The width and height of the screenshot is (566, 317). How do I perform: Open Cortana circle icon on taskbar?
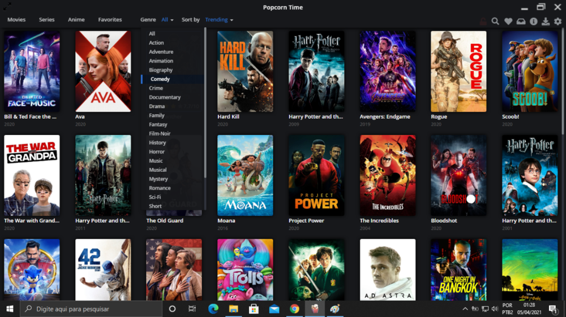(x=172, y=309)
